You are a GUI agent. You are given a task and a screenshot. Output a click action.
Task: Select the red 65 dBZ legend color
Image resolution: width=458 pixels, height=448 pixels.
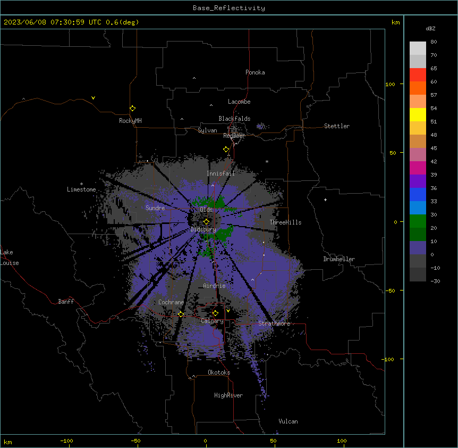click(x=418, y=74)
